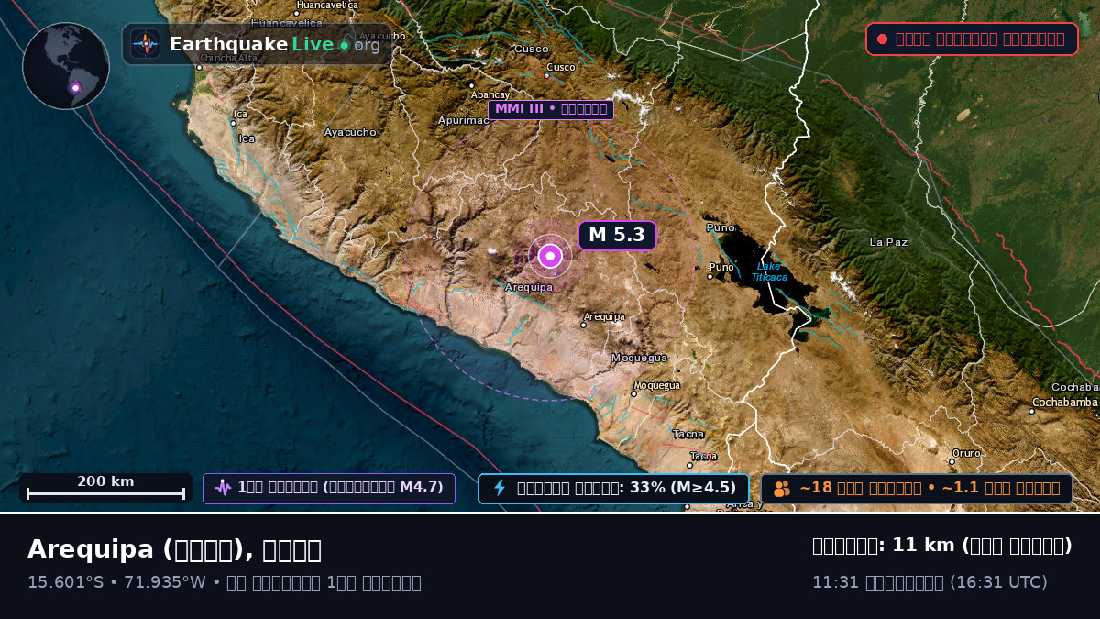Image resolution: width=1100 pixels, height=619 pixels.
Task: Click the Apurimac region label
Action: coord(465,120)
